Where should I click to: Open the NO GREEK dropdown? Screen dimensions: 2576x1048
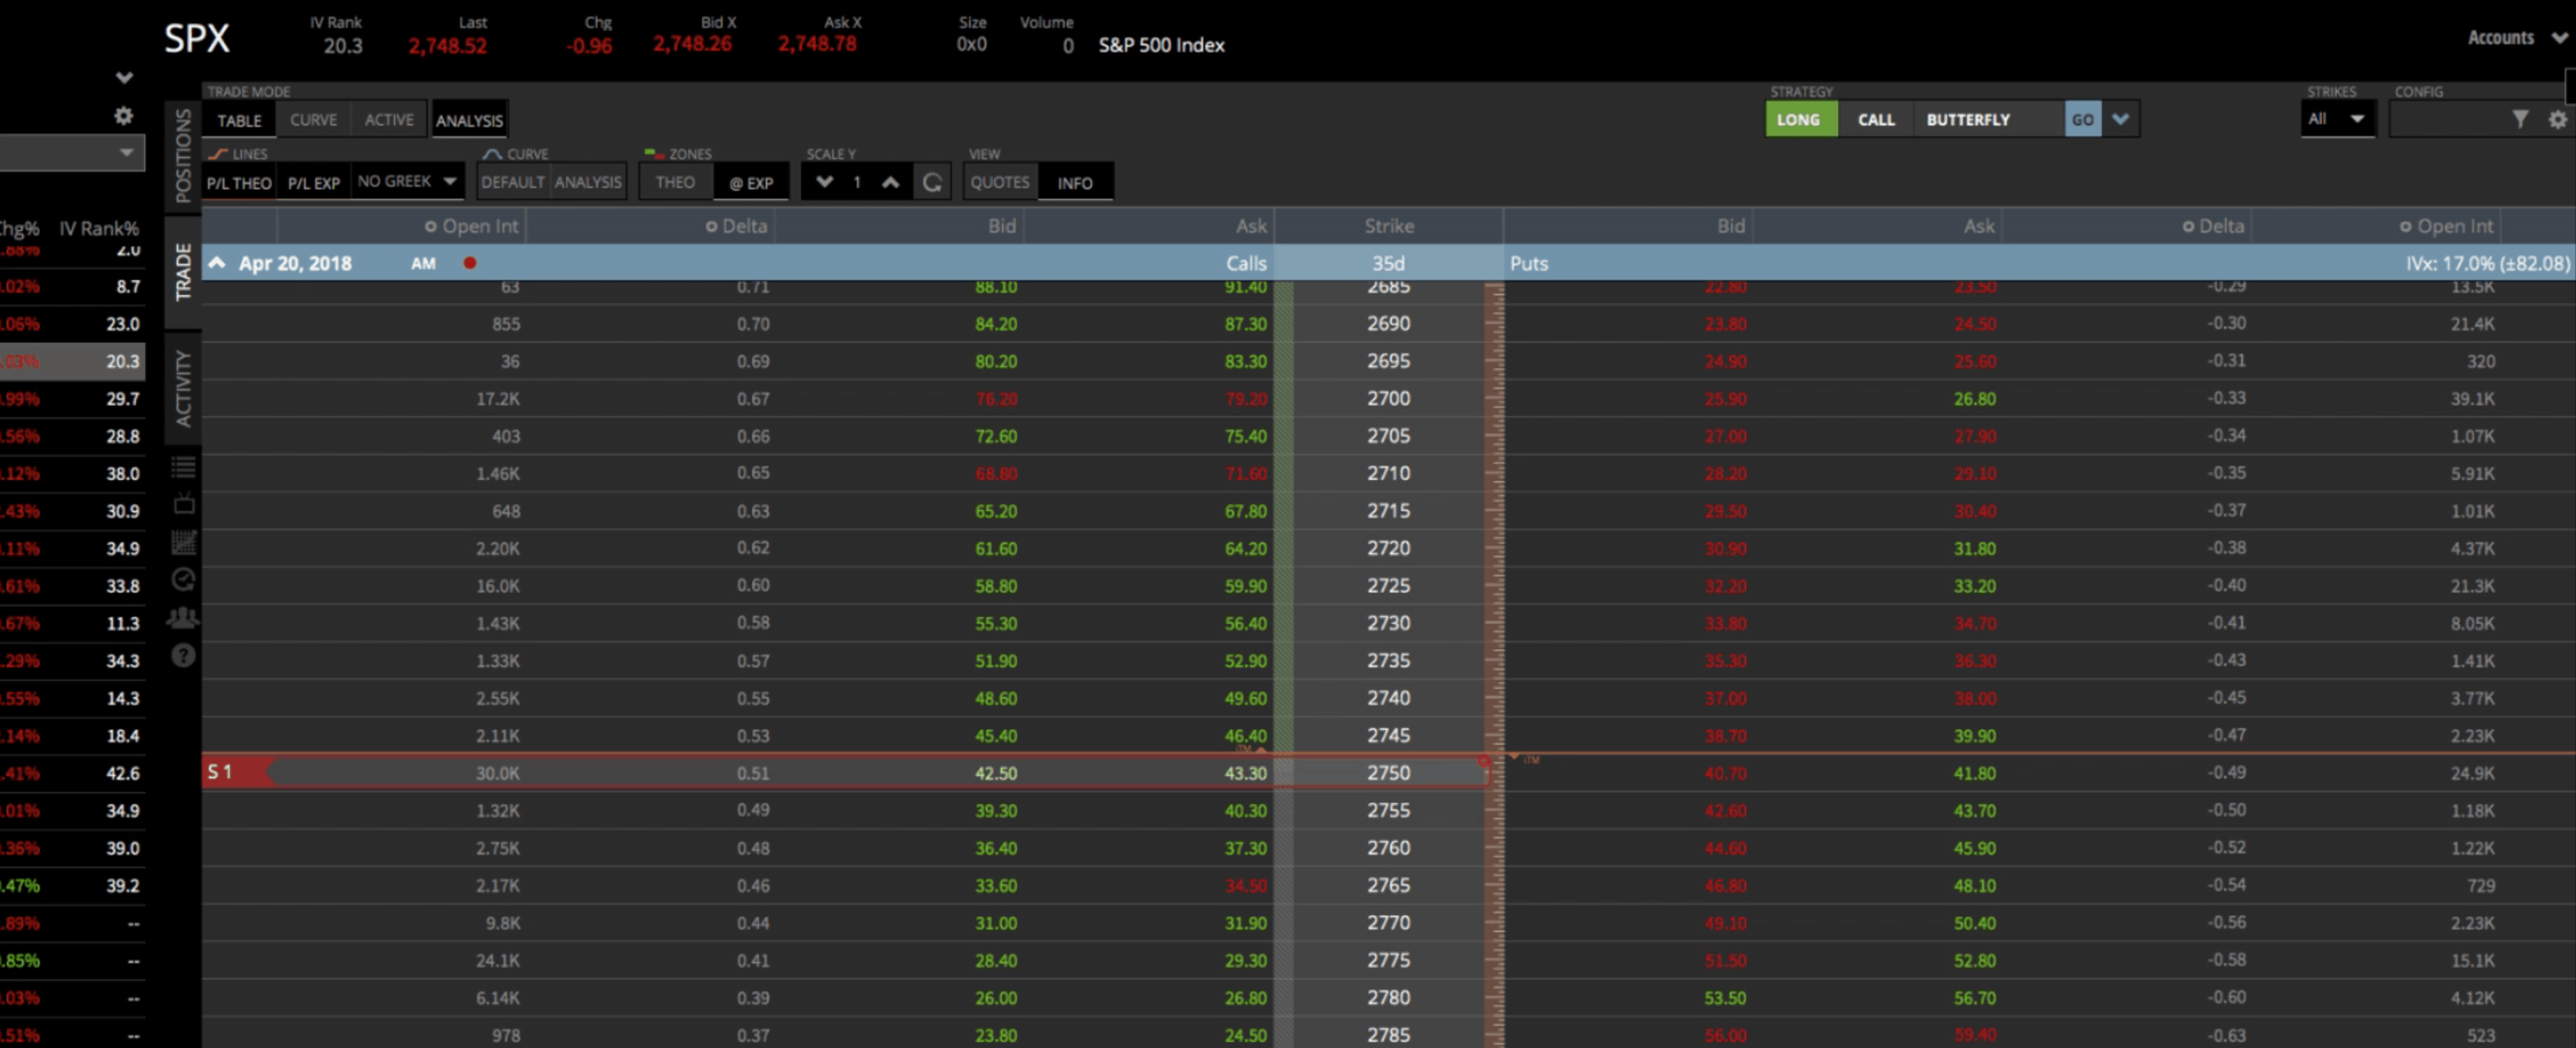pos(407,181)
